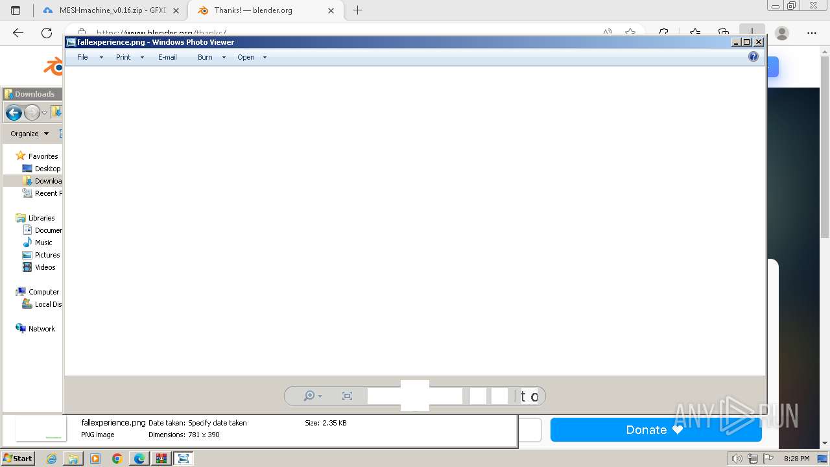The height and width of the screenshot is (467, 830).
Task: Click Organize in Downloads Explorer window
Action: pyautogui.click(x=29, y=134)
